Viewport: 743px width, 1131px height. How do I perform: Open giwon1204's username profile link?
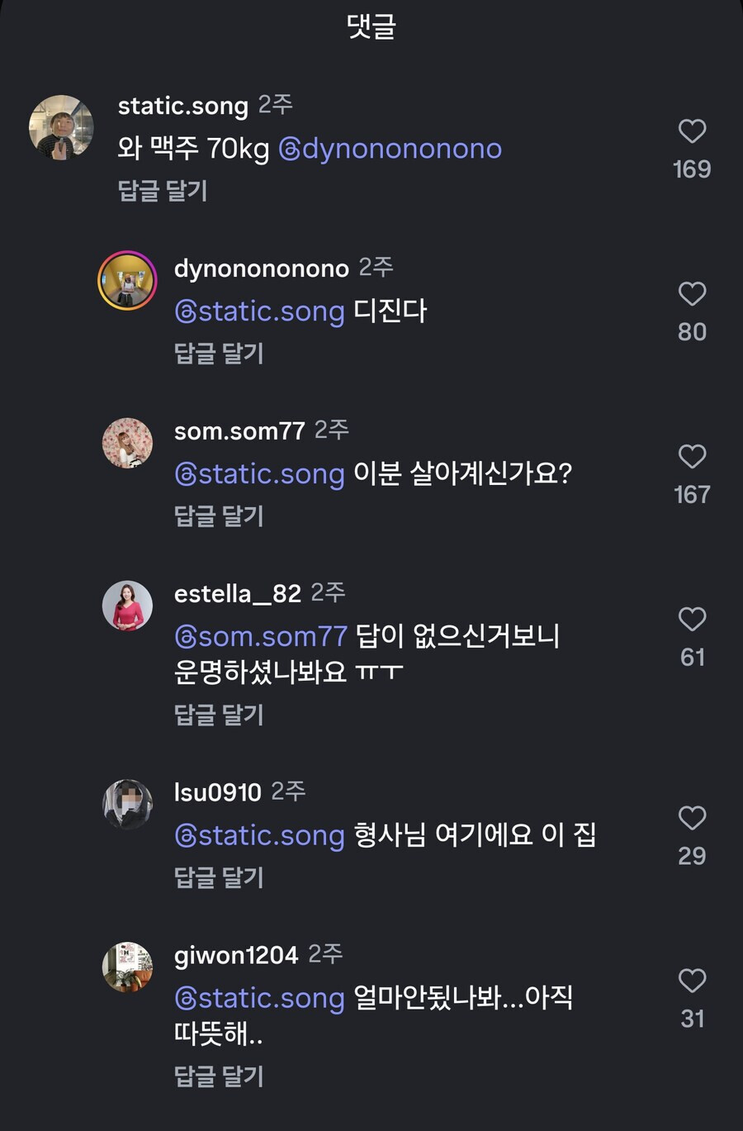tap(235, 955)
